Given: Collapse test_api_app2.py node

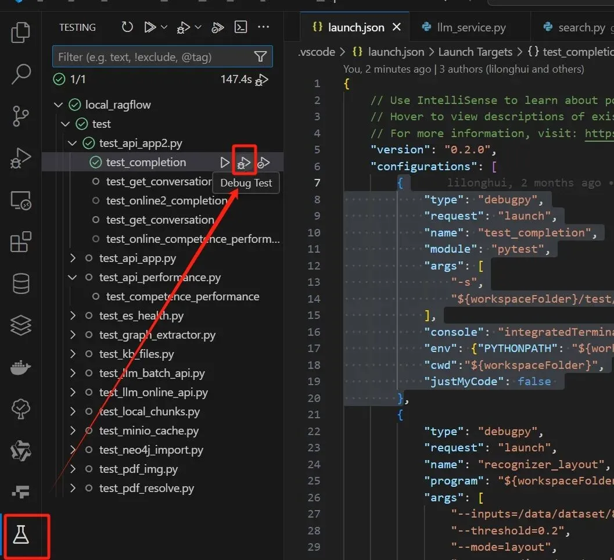Looking at the screenshot, I should pyautogui.click(x=73, y=143).
